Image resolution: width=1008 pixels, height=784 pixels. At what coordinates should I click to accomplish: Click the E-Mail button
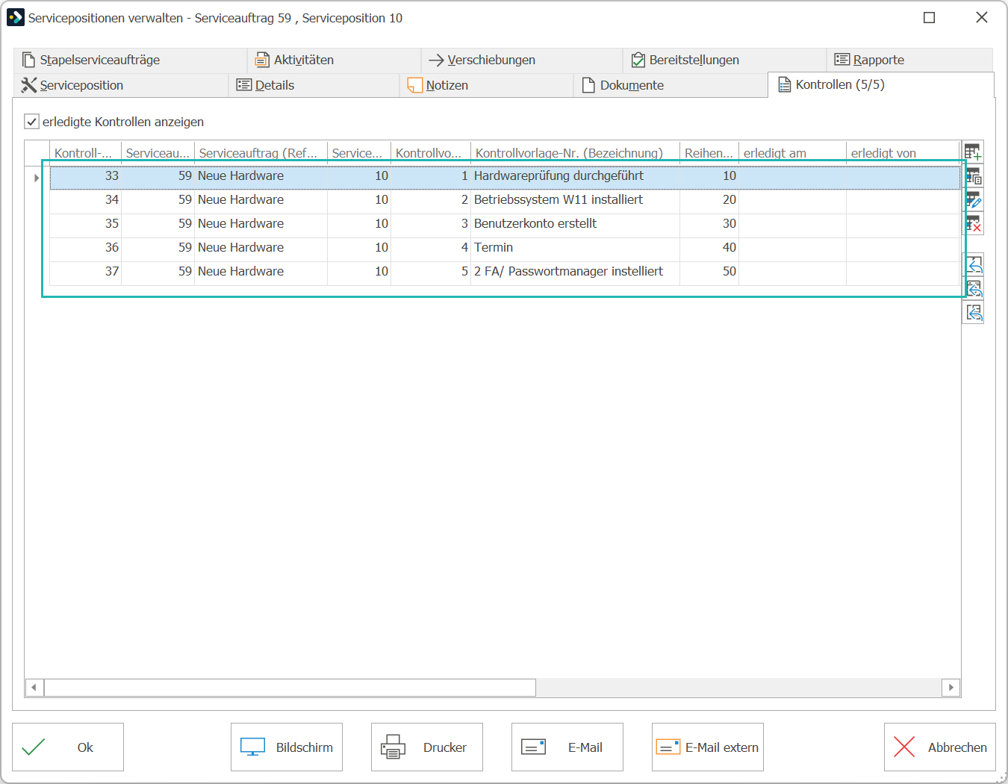(x=567, y=747)
